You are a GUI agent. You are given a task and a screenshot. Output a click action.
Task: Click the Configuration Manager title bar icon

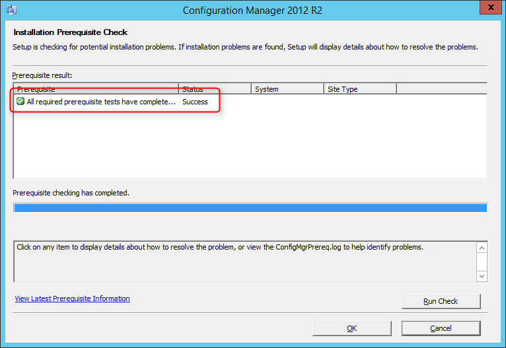12,10
